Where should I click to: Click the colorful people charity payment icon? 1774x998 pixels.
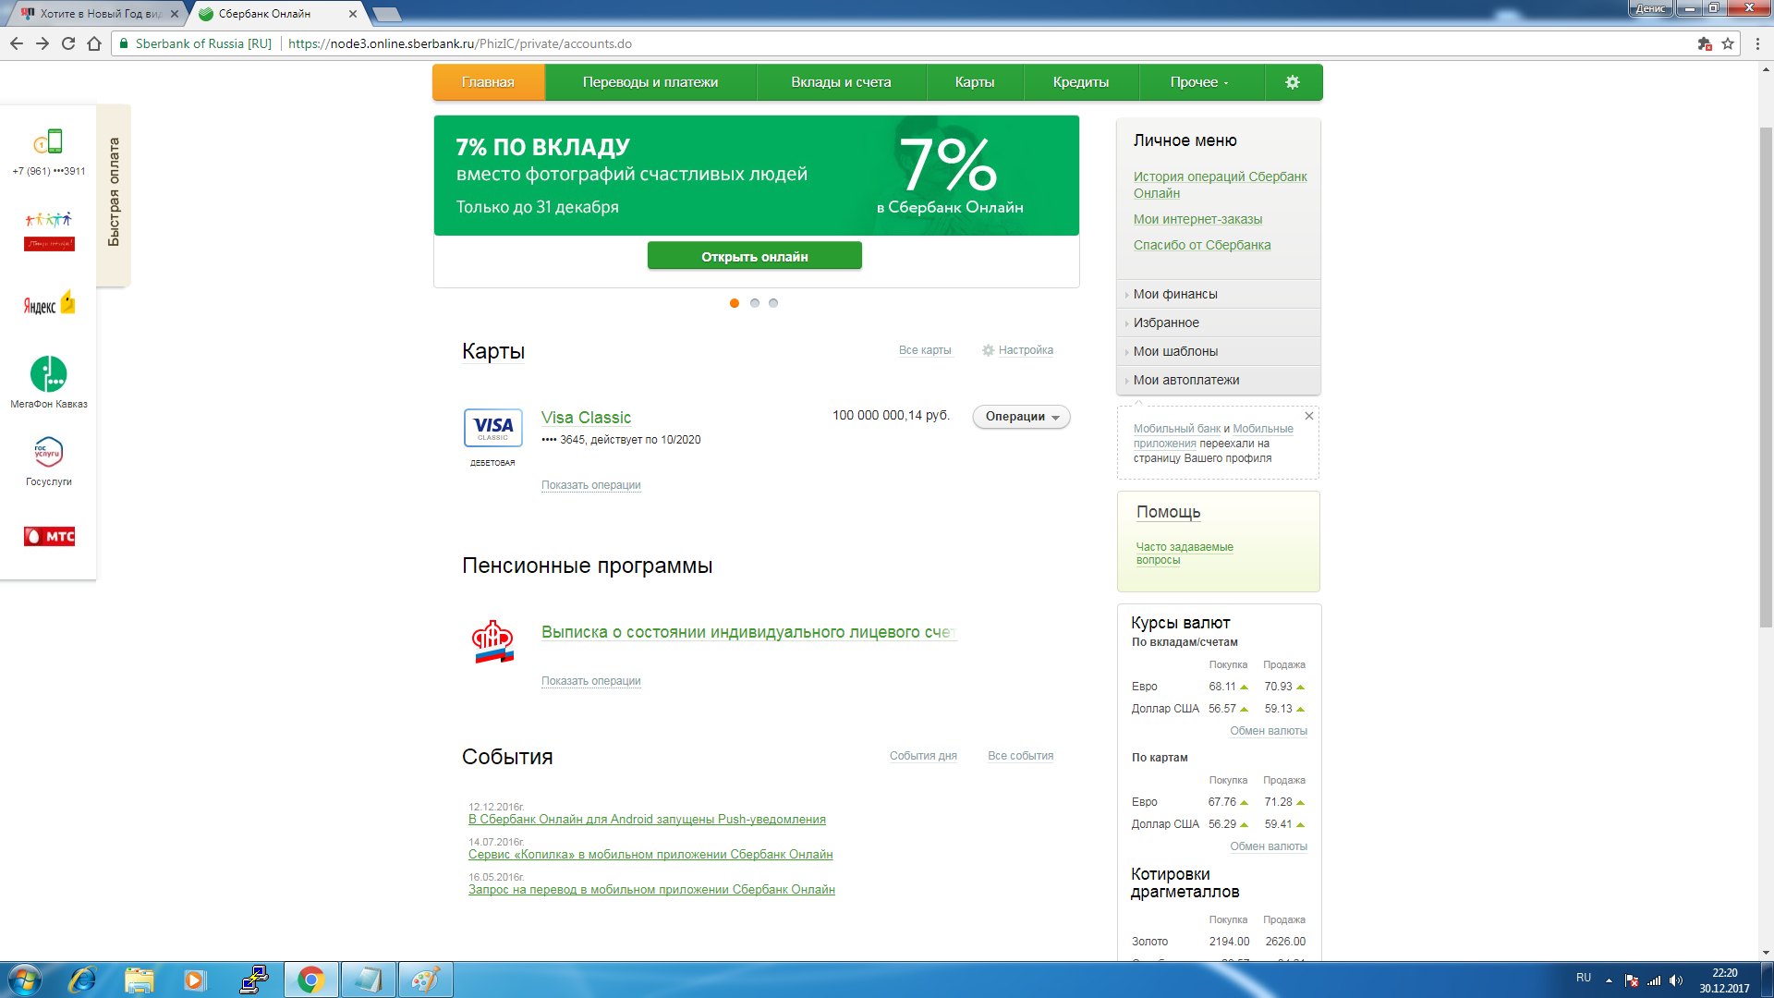pyautogui.click(x=49, y=231)
